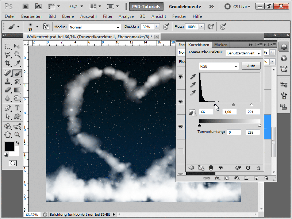292x219 pixels.
Task: Hide the third layer eye icon
Action: (x=180, y=126)
